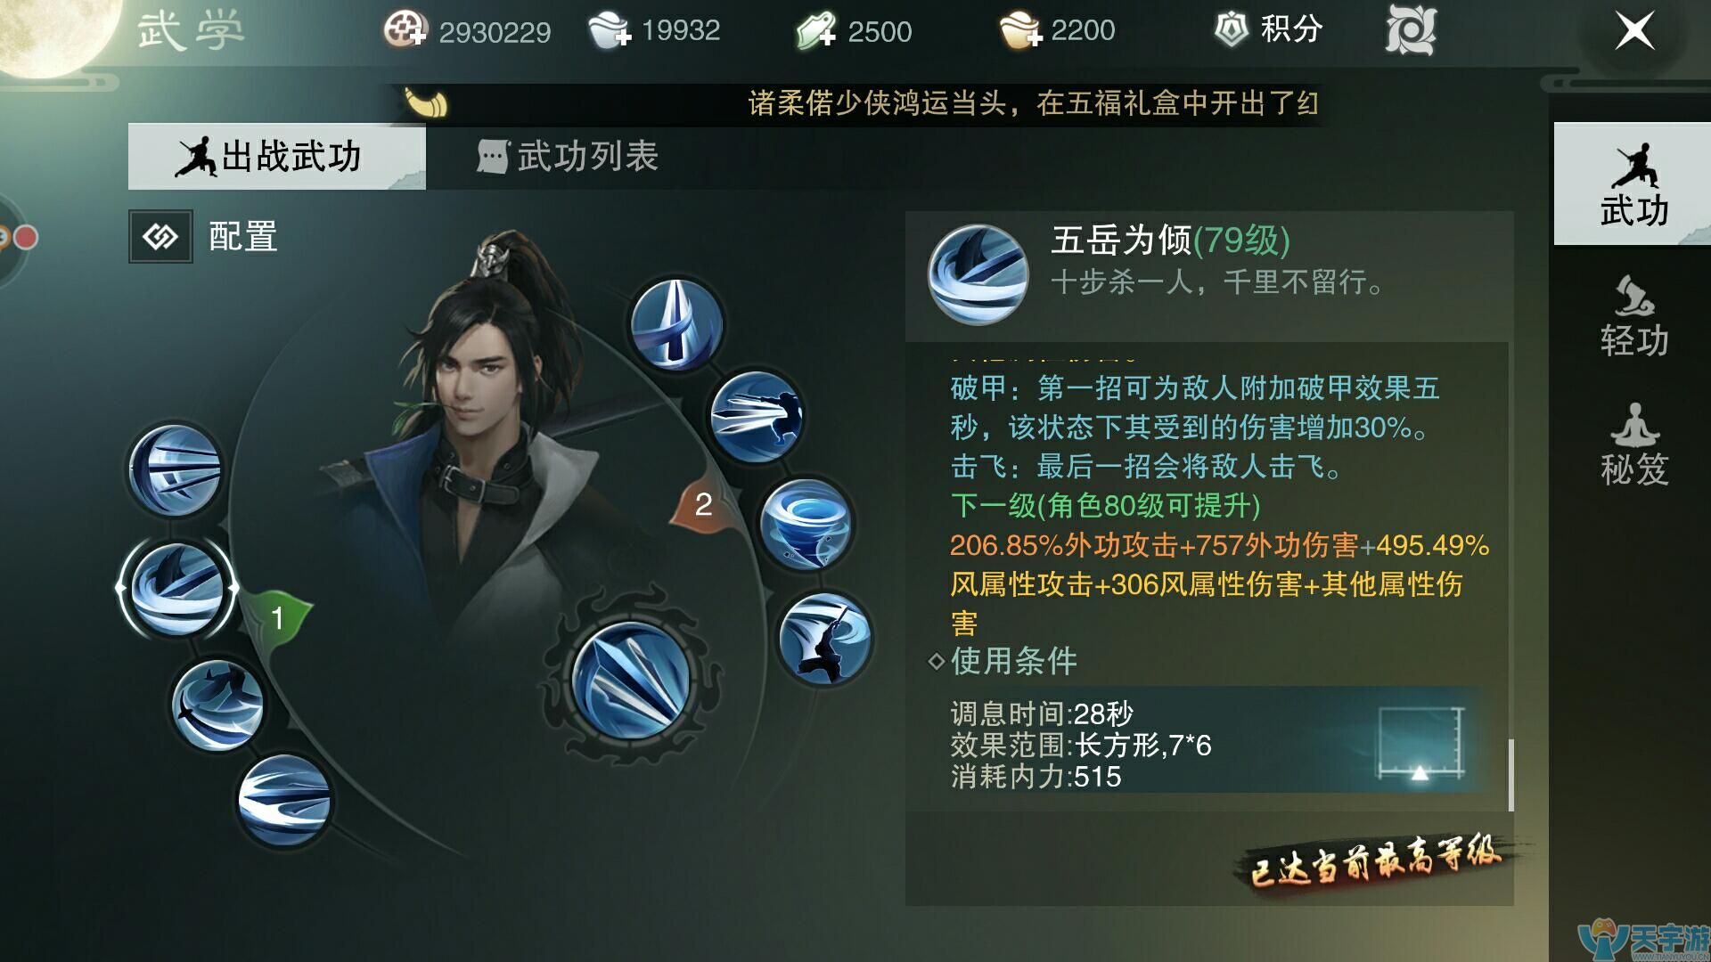Toggle skill set 1 green marker
1711x962 pixels.
tap(277, 616)
